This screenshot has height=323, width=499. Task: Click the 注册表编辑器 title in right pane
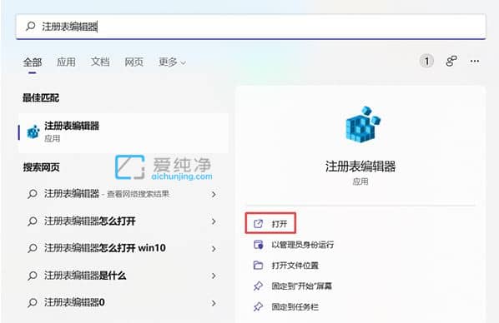pos(360,166)
